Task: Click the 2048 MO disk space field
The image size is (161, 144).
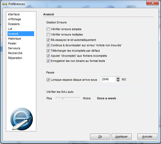Action: [109, 79]
